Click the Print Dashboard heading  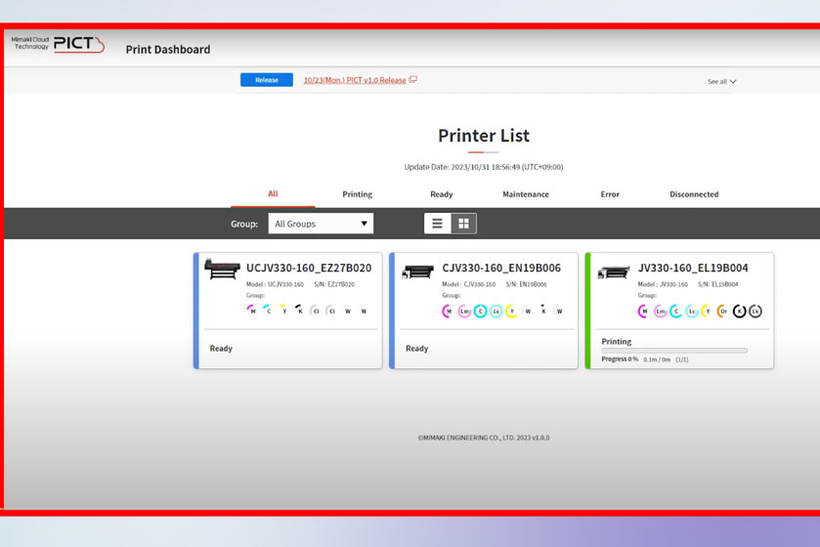[x=168, y=50]
